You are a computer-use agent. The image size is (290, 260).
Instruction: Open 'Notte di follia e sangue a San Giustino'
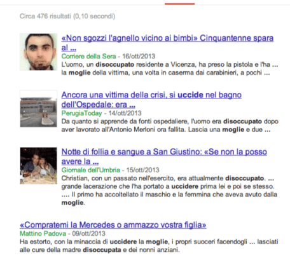(x=164, y=156)
